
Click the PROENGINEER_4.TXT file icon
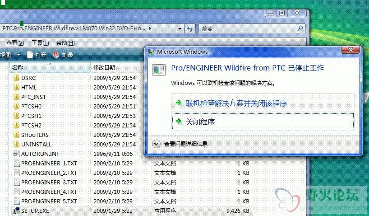pyautogui.click(x=17, y=192)
